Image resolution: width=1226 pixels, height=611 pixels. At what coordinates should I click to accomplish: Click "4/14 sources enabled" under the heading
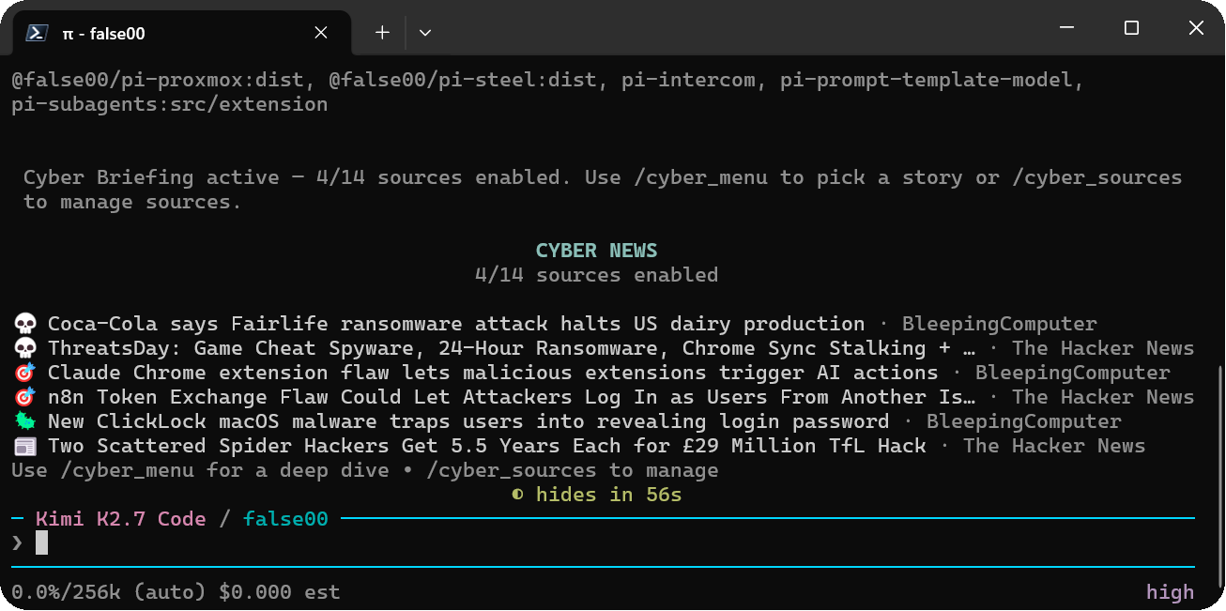coord(596,275)
